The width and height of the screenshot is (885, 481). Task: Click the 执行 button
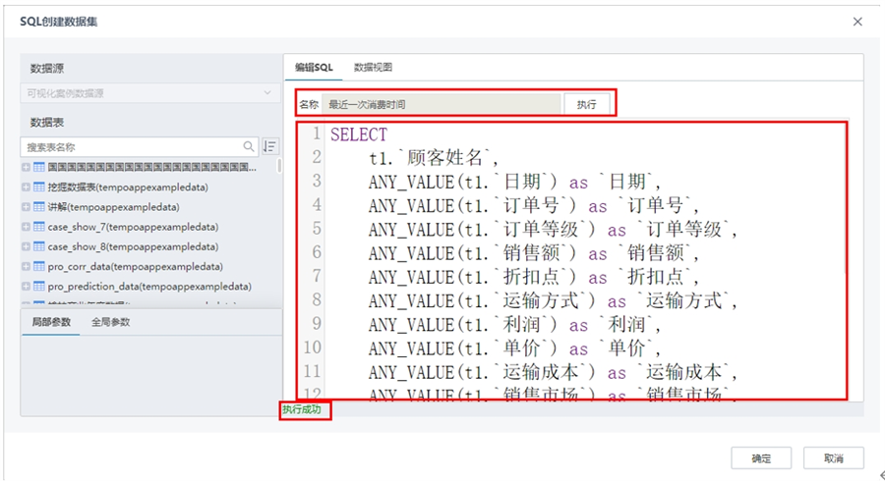tap(586, 103)
